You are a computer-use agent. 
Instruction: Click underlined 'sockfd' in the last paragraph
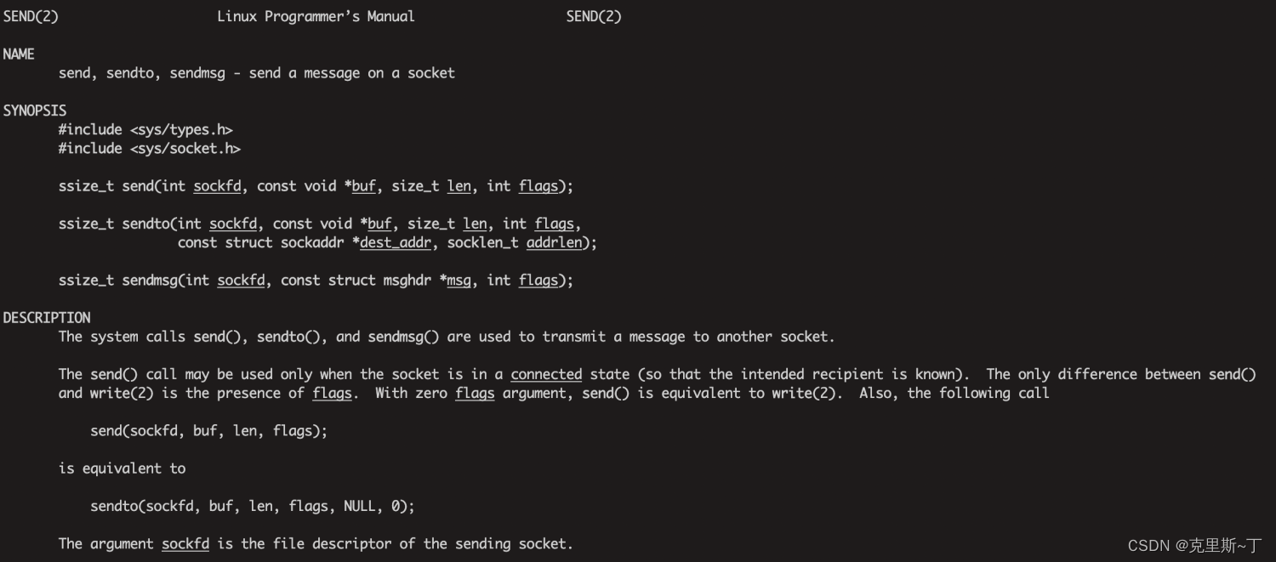tap(185, 544)
